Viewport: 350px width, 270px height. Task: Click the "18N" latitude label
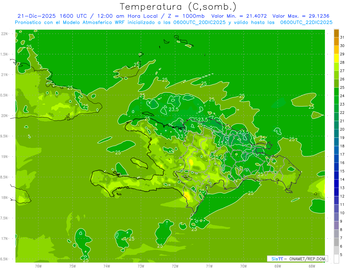[x=5, y=198]
